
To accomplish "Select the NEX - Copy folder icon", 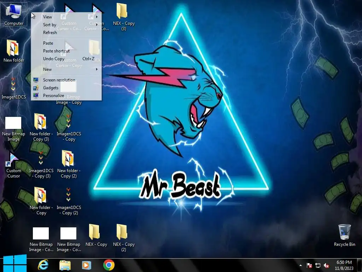I will pos(96,235).
